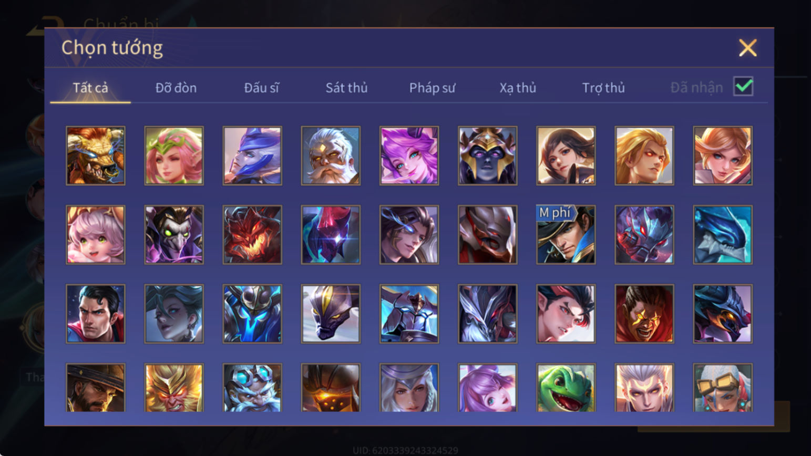Toggle the 'Đã nhận' checkbox

[x=743, y=87]
